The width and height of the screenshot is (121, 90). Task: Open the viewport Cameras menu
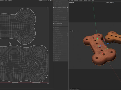pyautogui.click(x=76, y=0)
